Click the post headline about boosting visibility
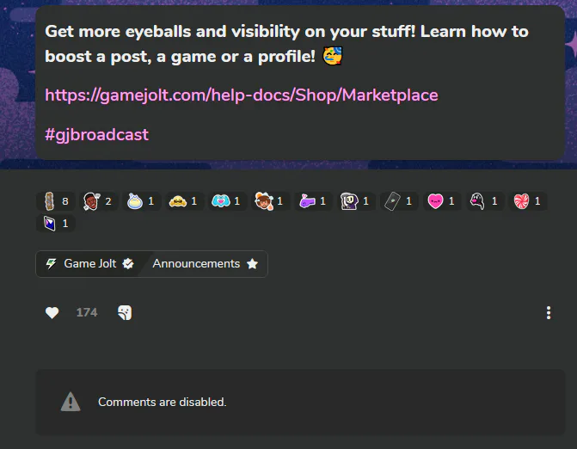Viewport: 577px width, 449px height. (286, 44)
